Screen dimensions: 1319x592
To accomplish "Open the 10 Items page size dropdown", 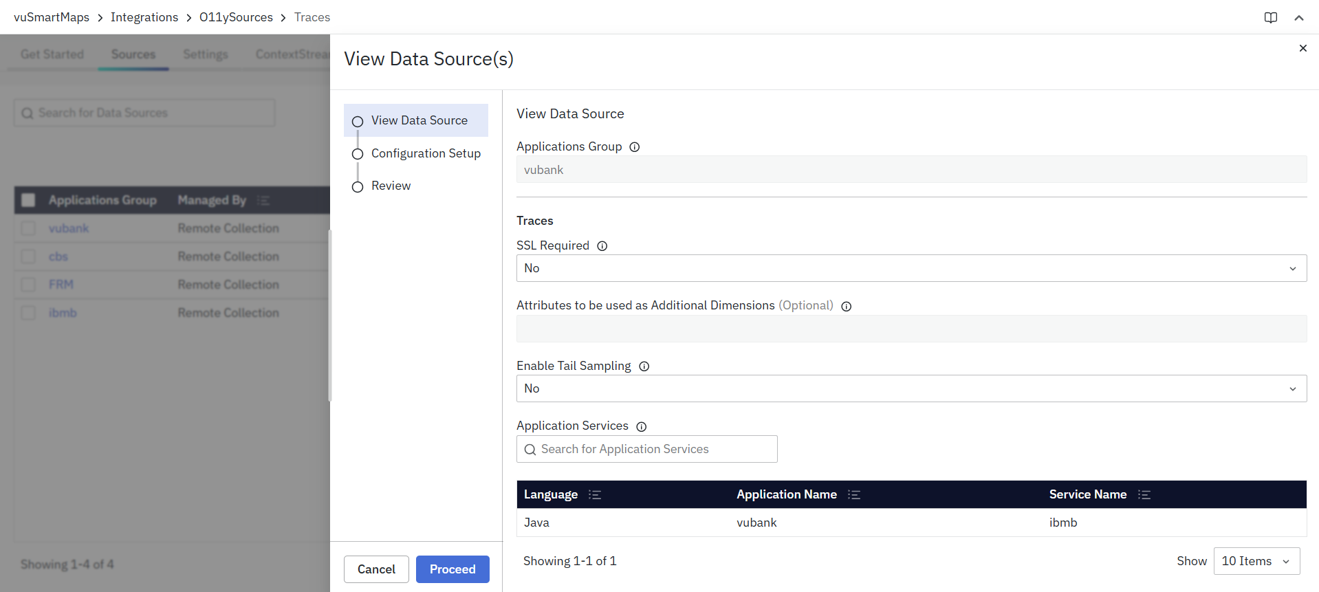I will coord(1256,561).
